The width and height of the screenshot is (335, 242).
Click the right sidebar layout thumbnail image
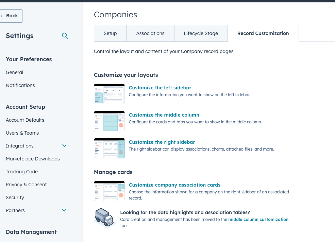tap(109, 148)
